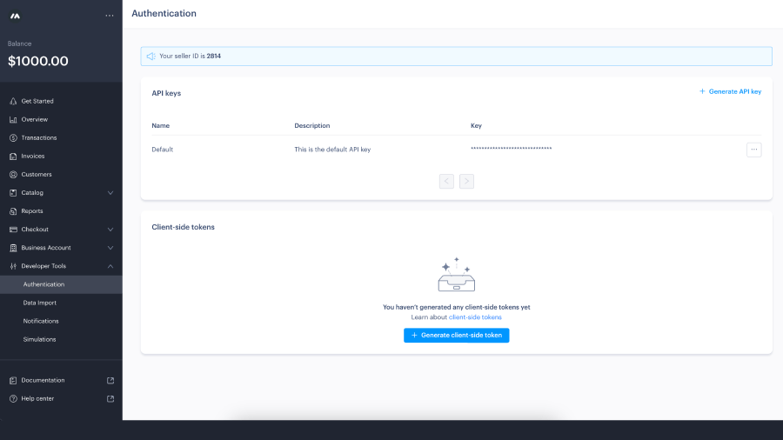Click the Invoices icon in sidebar
The height and width of the screenshot is (440, 783).
pyautogui.click(x=13, y=157)
